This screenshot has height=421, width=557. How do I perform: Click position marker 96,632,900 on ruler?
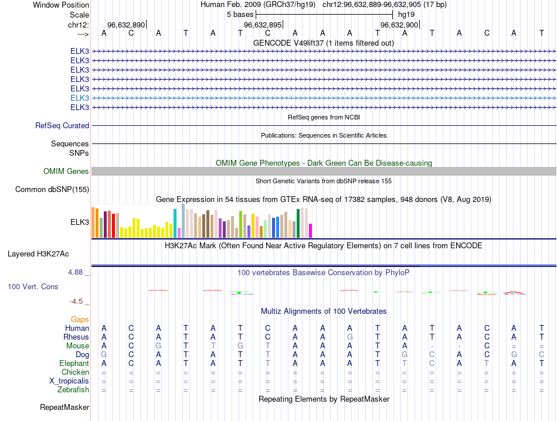[x=399, y=25]
